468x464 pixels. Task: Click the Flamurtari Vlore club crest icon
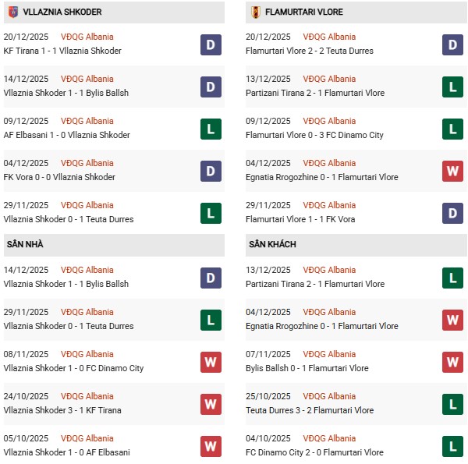(x=254, y=12)
